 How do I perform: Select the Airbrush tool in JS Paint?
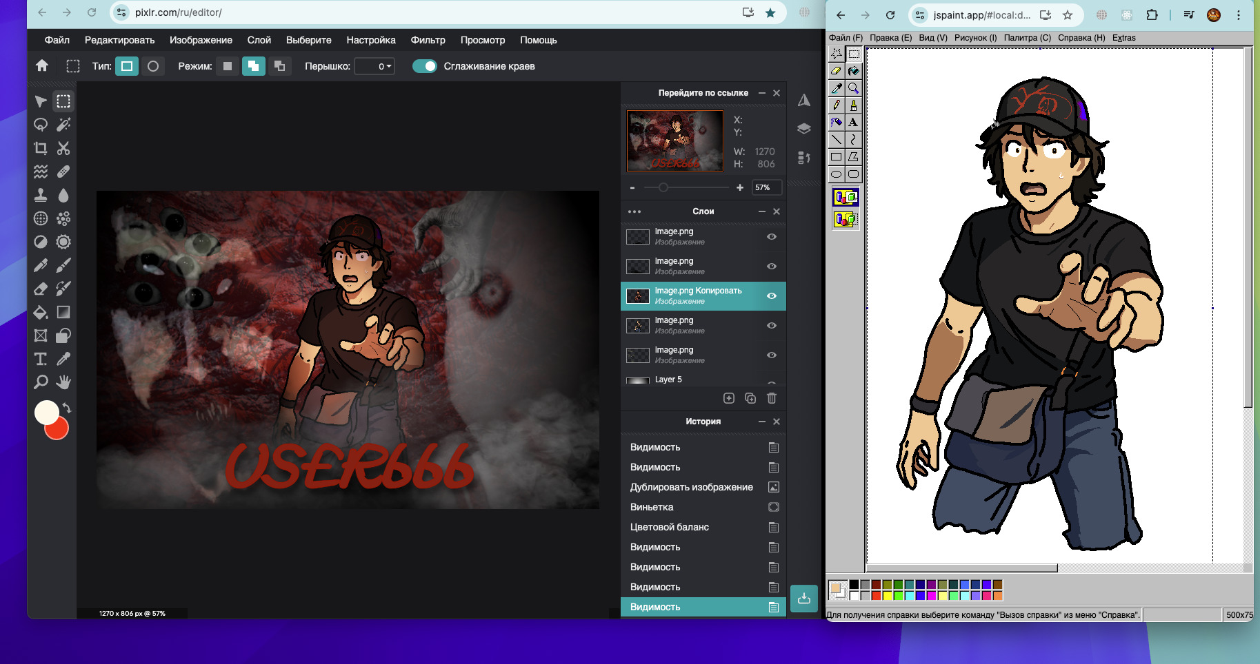[837, 123]
